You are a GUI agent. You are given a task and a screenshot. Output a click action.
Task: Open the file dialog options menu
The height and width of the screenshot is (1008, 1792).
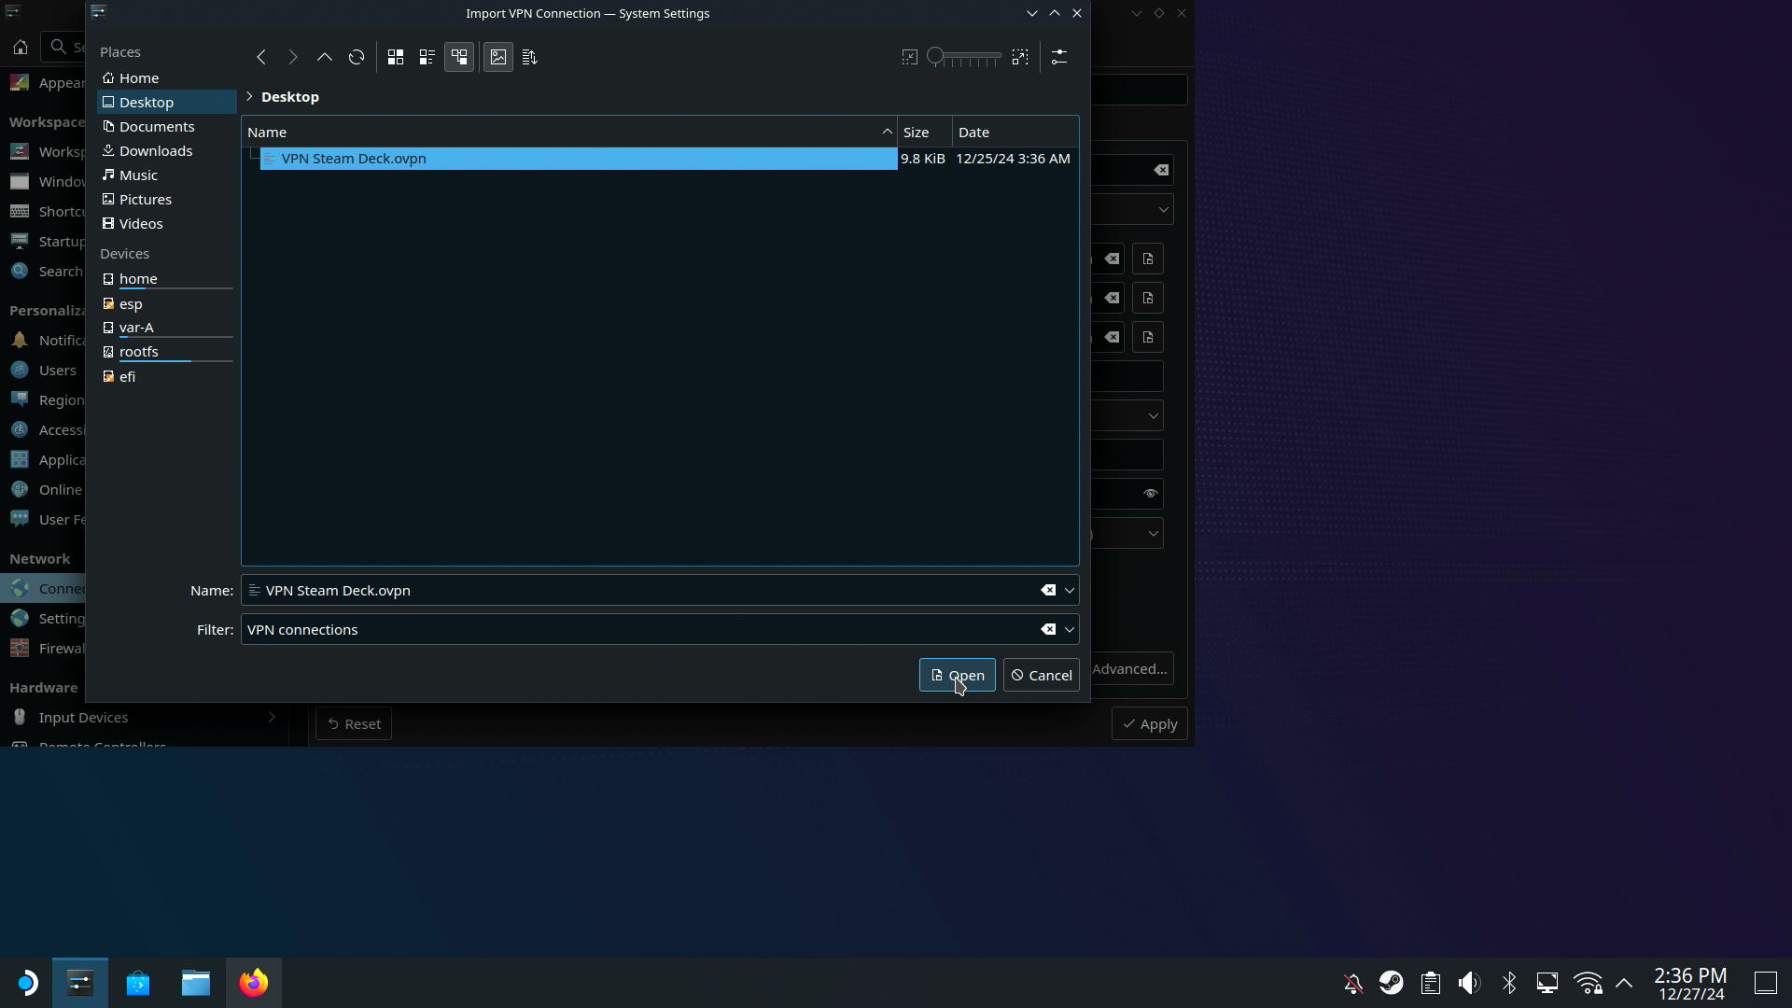(1059, 58)
